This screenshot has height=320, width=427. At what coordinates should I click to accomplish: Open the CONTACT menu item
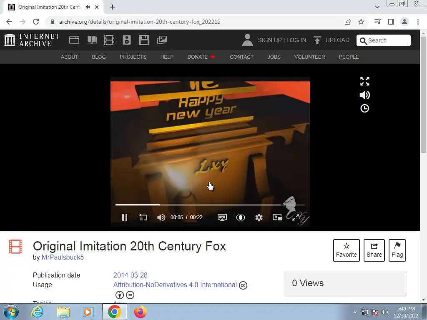point(241,57)
